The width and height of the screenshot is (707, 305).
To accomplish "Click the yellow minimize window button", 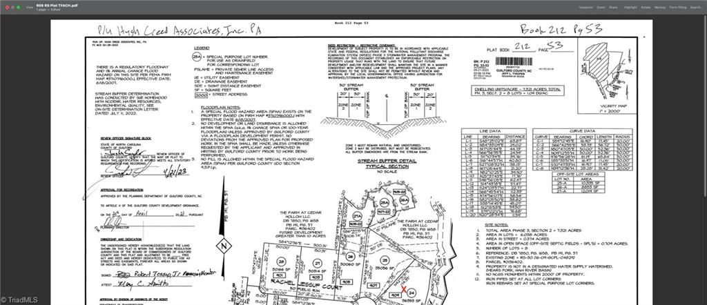I will (12, 7).
